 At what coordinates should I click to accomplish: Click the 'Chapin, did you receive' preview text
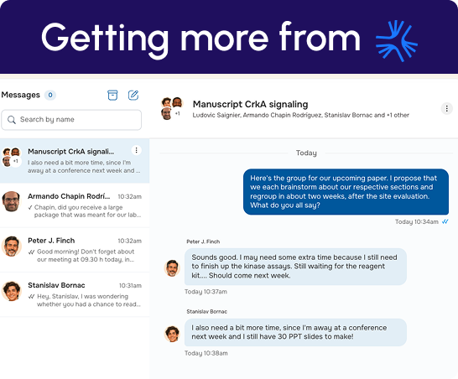point(87,211)
